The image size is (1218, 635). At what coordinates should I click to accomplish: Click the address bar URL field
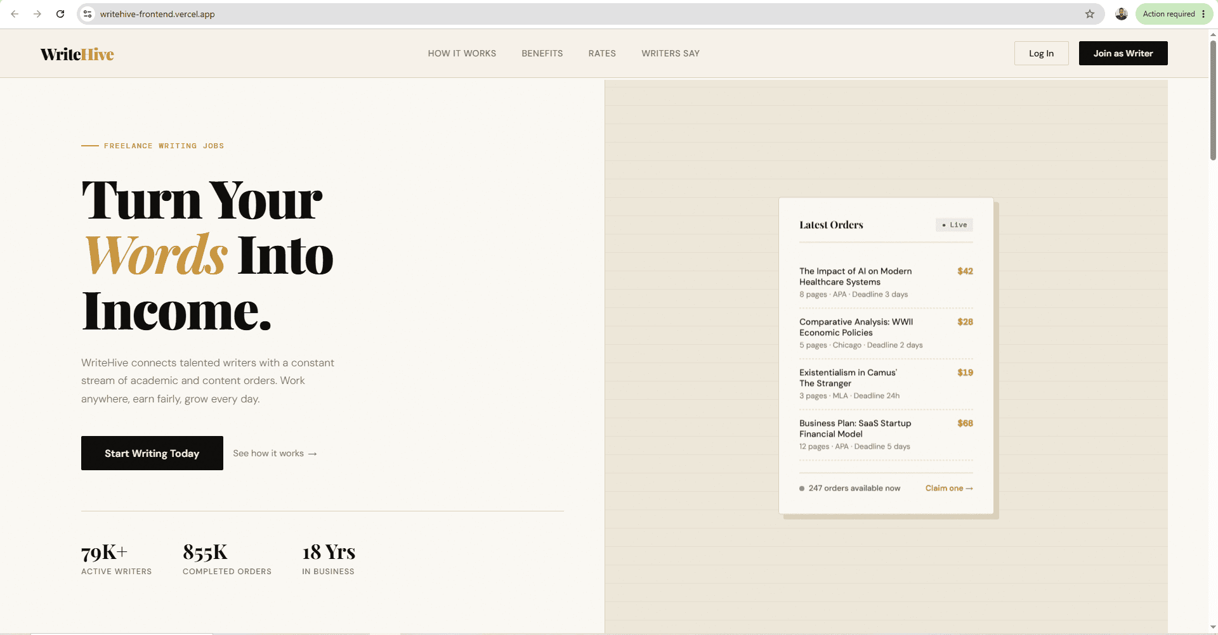click(x=590, y=14)
